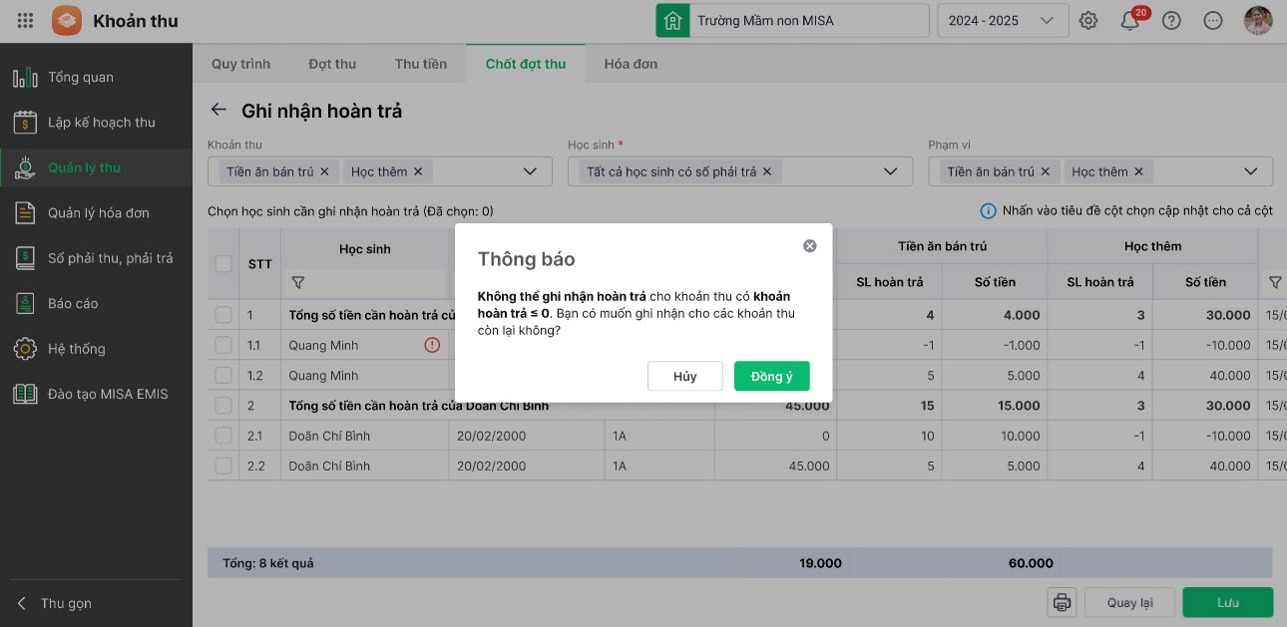Click the print icon button
The width and height of the screenshot is (1287, 627).
pyautogui.click(x=1062, y=602)
